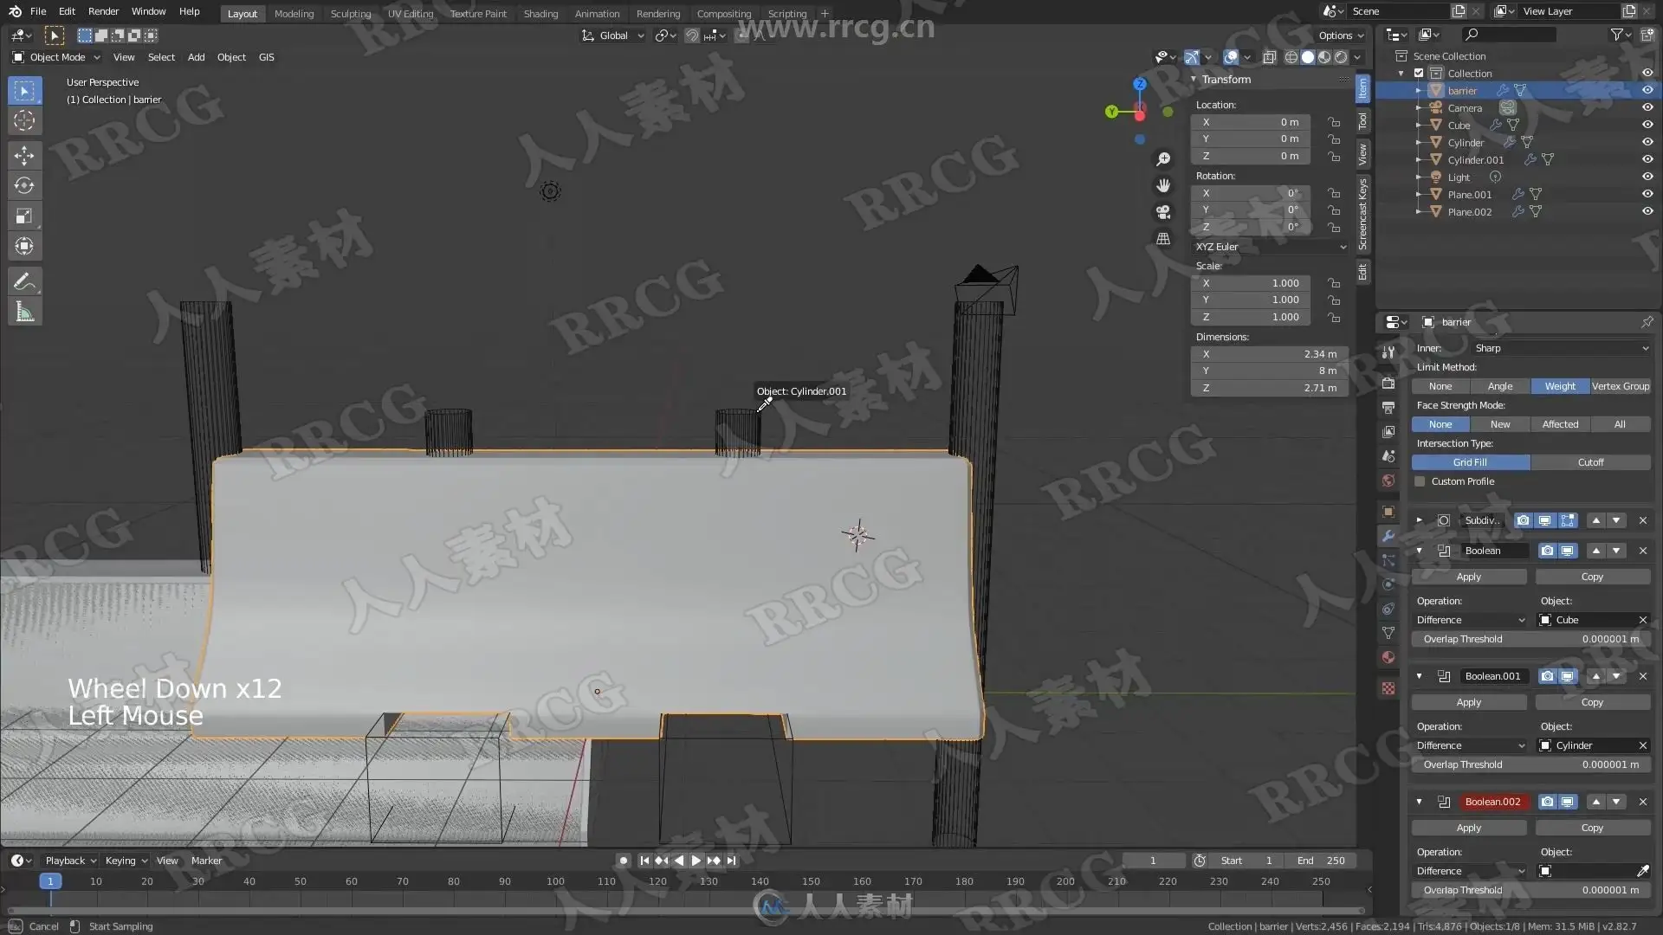Viewport: 1663px width, 935px height.
Task: Select Cutoff intersection type
Action: coord(1589,462)
